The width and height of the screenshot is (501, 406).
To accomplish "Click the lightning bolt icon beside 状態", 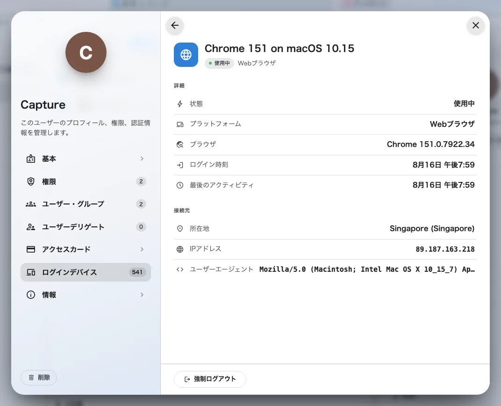I will [x=180, y=104].
